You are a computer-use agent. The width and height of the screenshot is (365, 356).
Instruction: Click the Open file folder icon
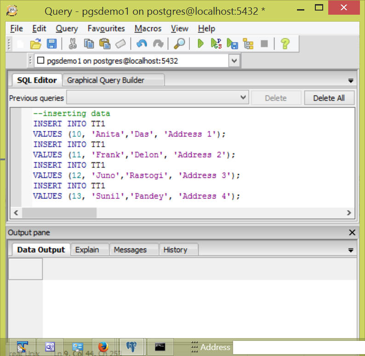click(x=35, y=44)
